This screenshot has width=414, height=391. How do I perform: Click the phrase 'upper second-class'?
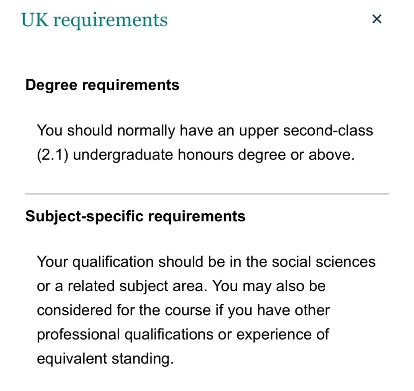306,130
